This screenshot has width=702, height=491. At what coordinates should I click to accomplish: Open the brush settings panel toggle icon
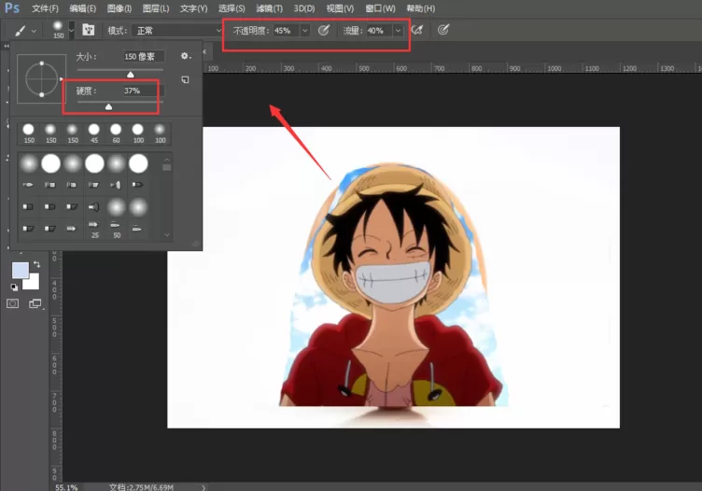[x=88, y=30]
